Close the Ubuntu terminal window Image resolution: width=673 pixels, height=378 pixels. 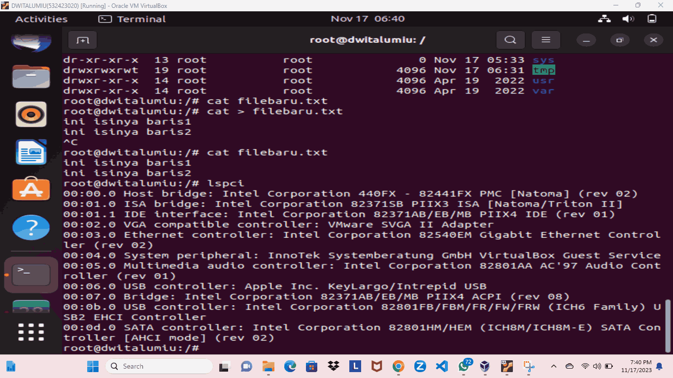(654, 40)
